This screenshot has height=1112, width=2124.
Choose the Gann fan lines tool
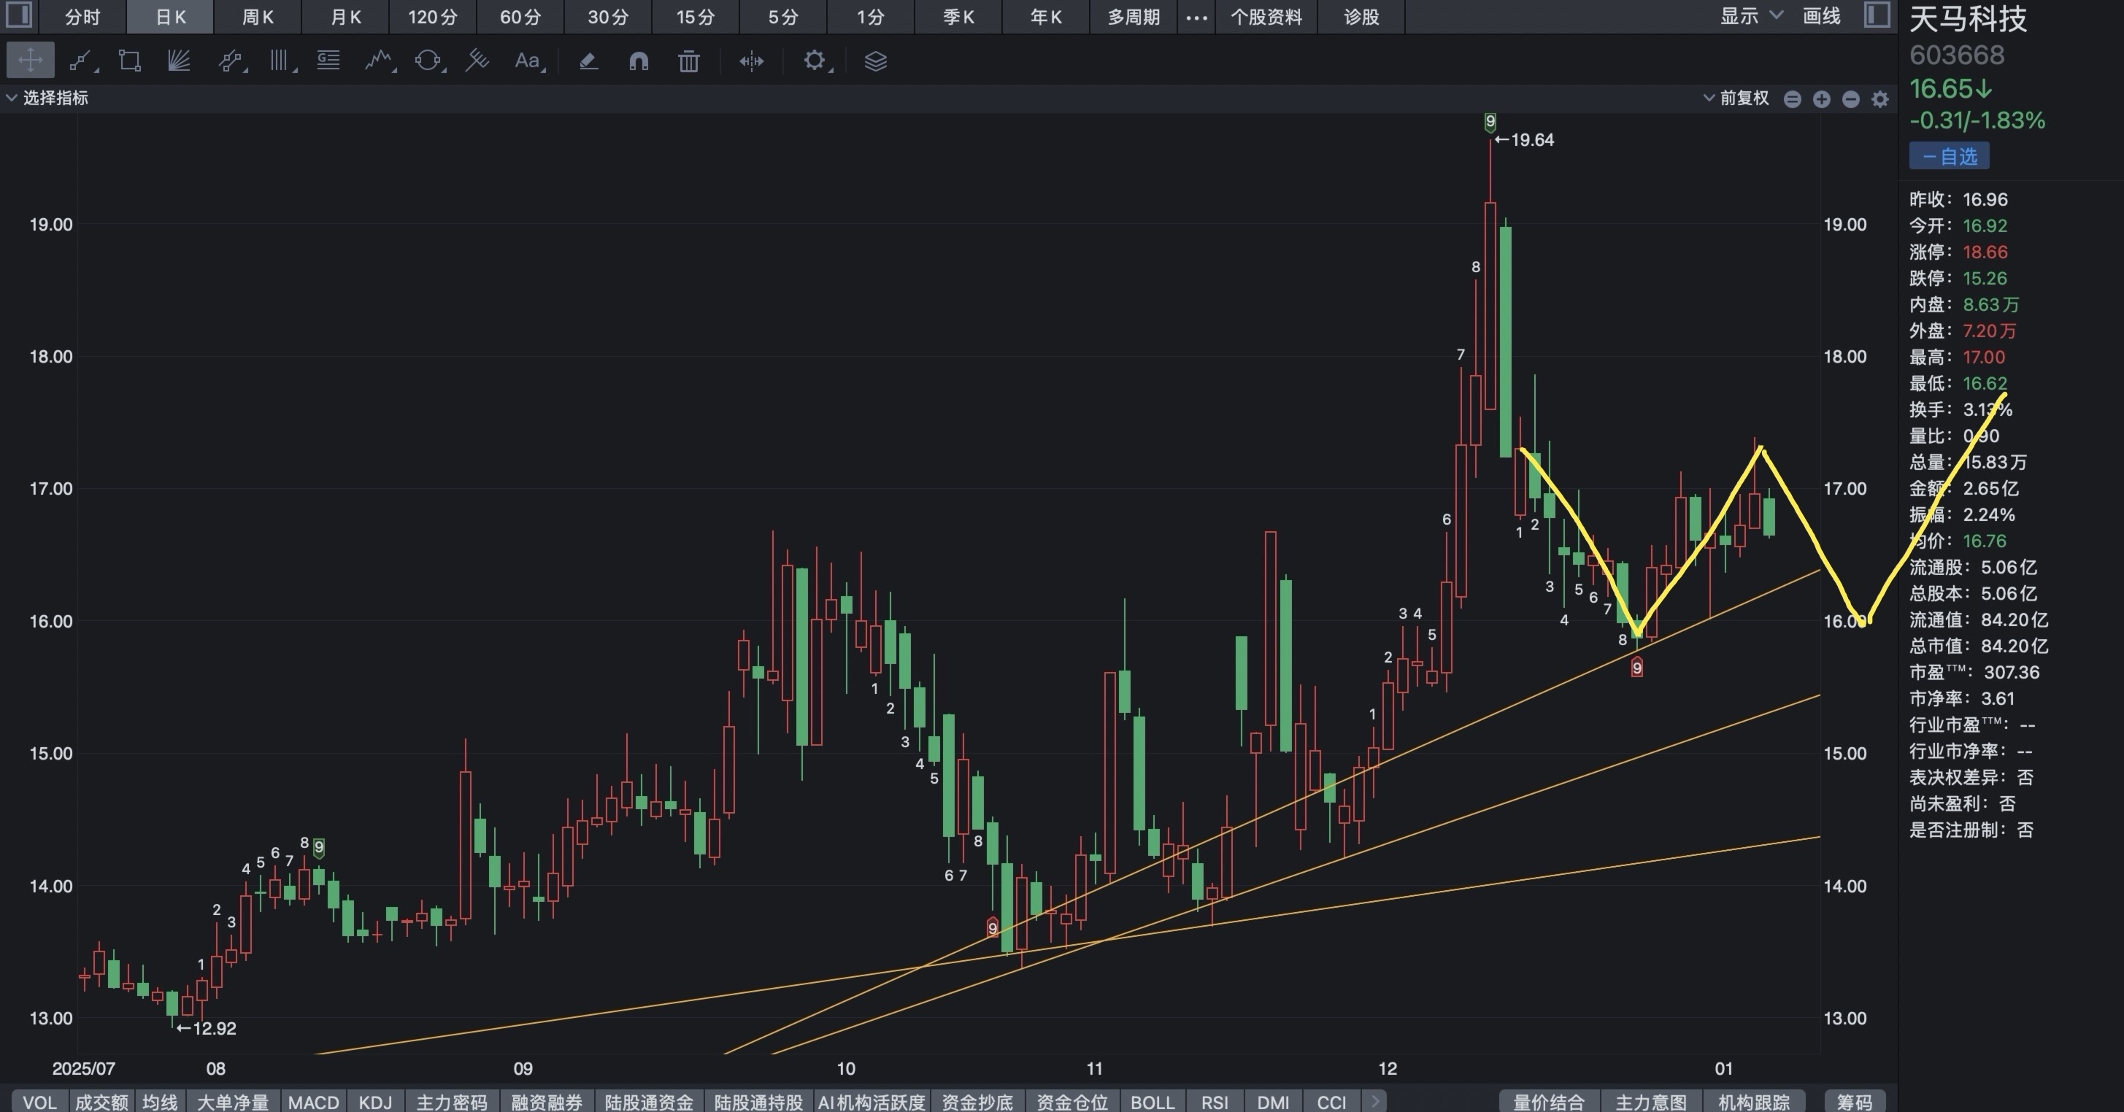click(x=179, y=61)
